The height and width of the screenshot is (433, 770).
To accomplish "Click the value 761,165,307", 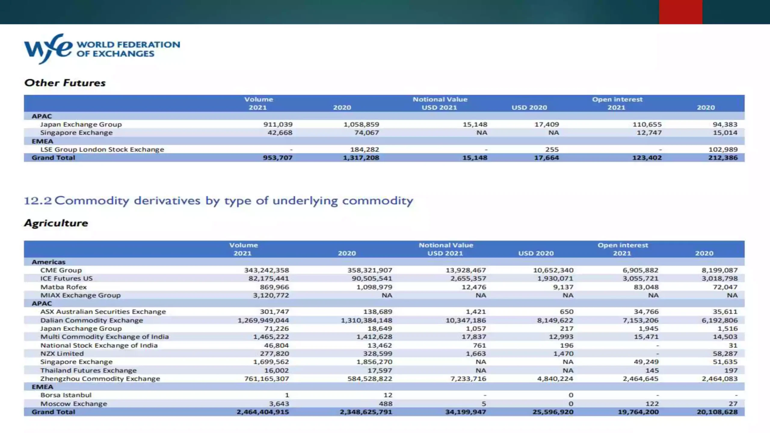I will tap(266, 379).
